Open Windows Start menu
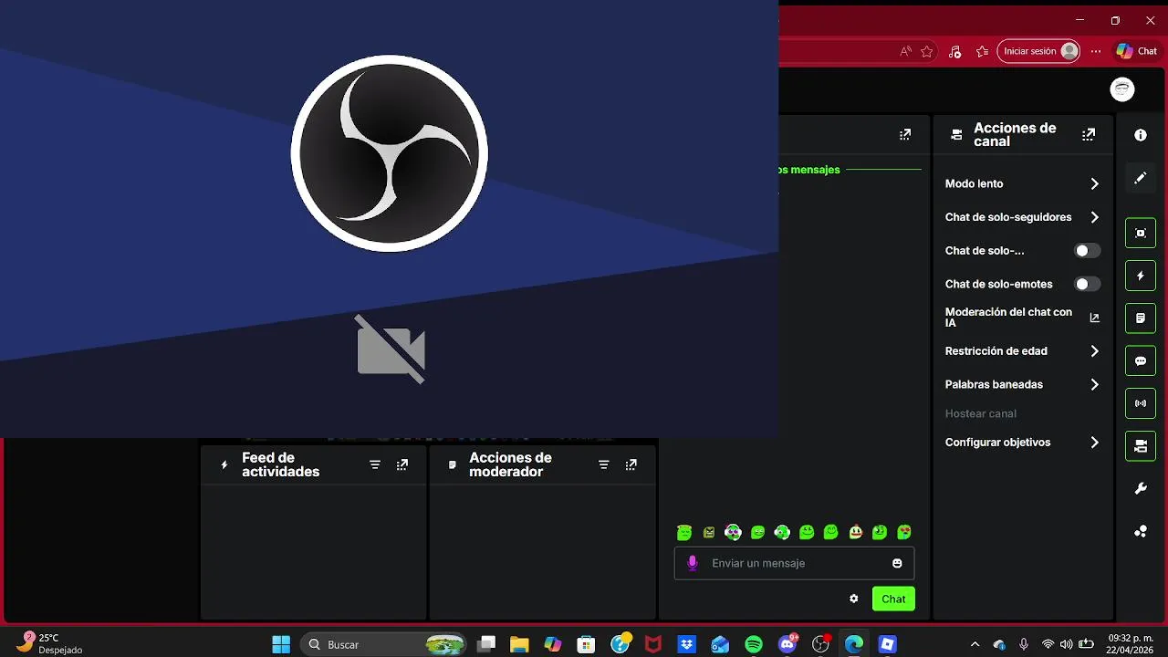Viewport: 1168px width, 657px height. 281,644
